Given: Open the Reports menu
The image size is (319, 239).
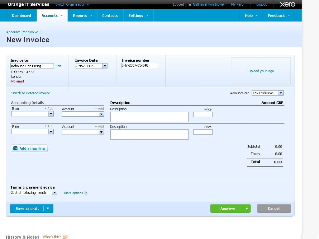Looking at the screenshot, I should point(82,16).
